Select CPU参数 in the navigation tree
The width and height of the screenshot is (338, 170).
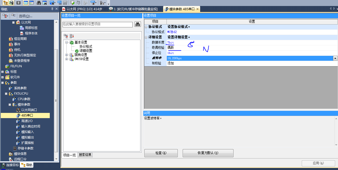pos(24,99)
